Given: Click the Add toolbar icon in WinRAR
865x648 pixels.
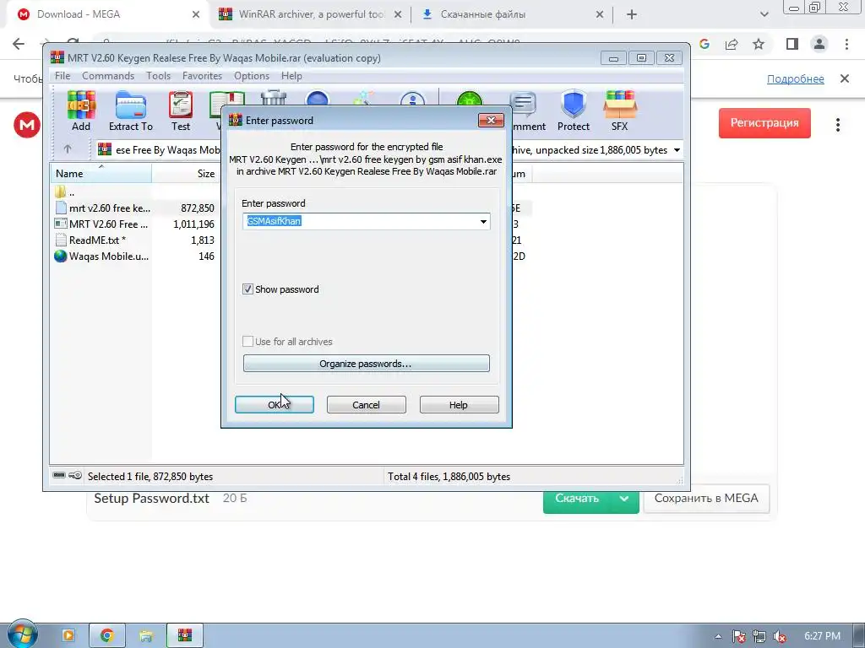Looking at the screenshot, I should coord(81,111).
